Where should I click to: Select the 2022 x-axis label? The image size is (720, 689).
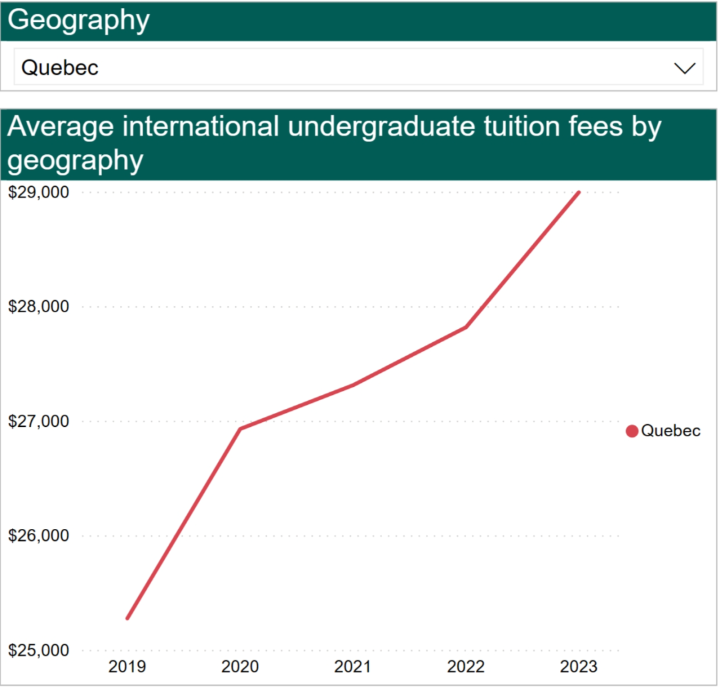click(x=466, y=666)
